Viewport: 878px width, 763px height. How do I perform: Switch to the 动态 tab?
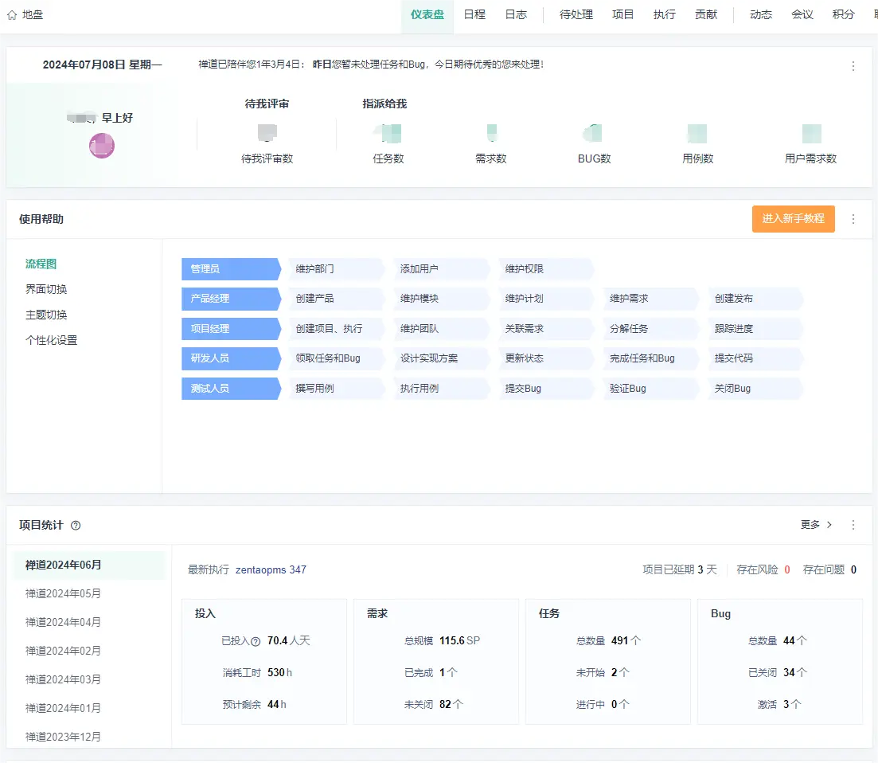[761, 15]
